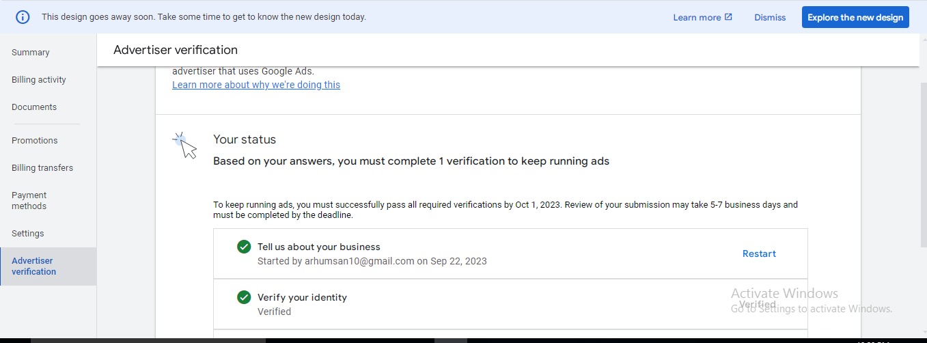The height and width of the screenshot is (343, 927).
Task: Select Documents in the left navigation
Action: 34,107
